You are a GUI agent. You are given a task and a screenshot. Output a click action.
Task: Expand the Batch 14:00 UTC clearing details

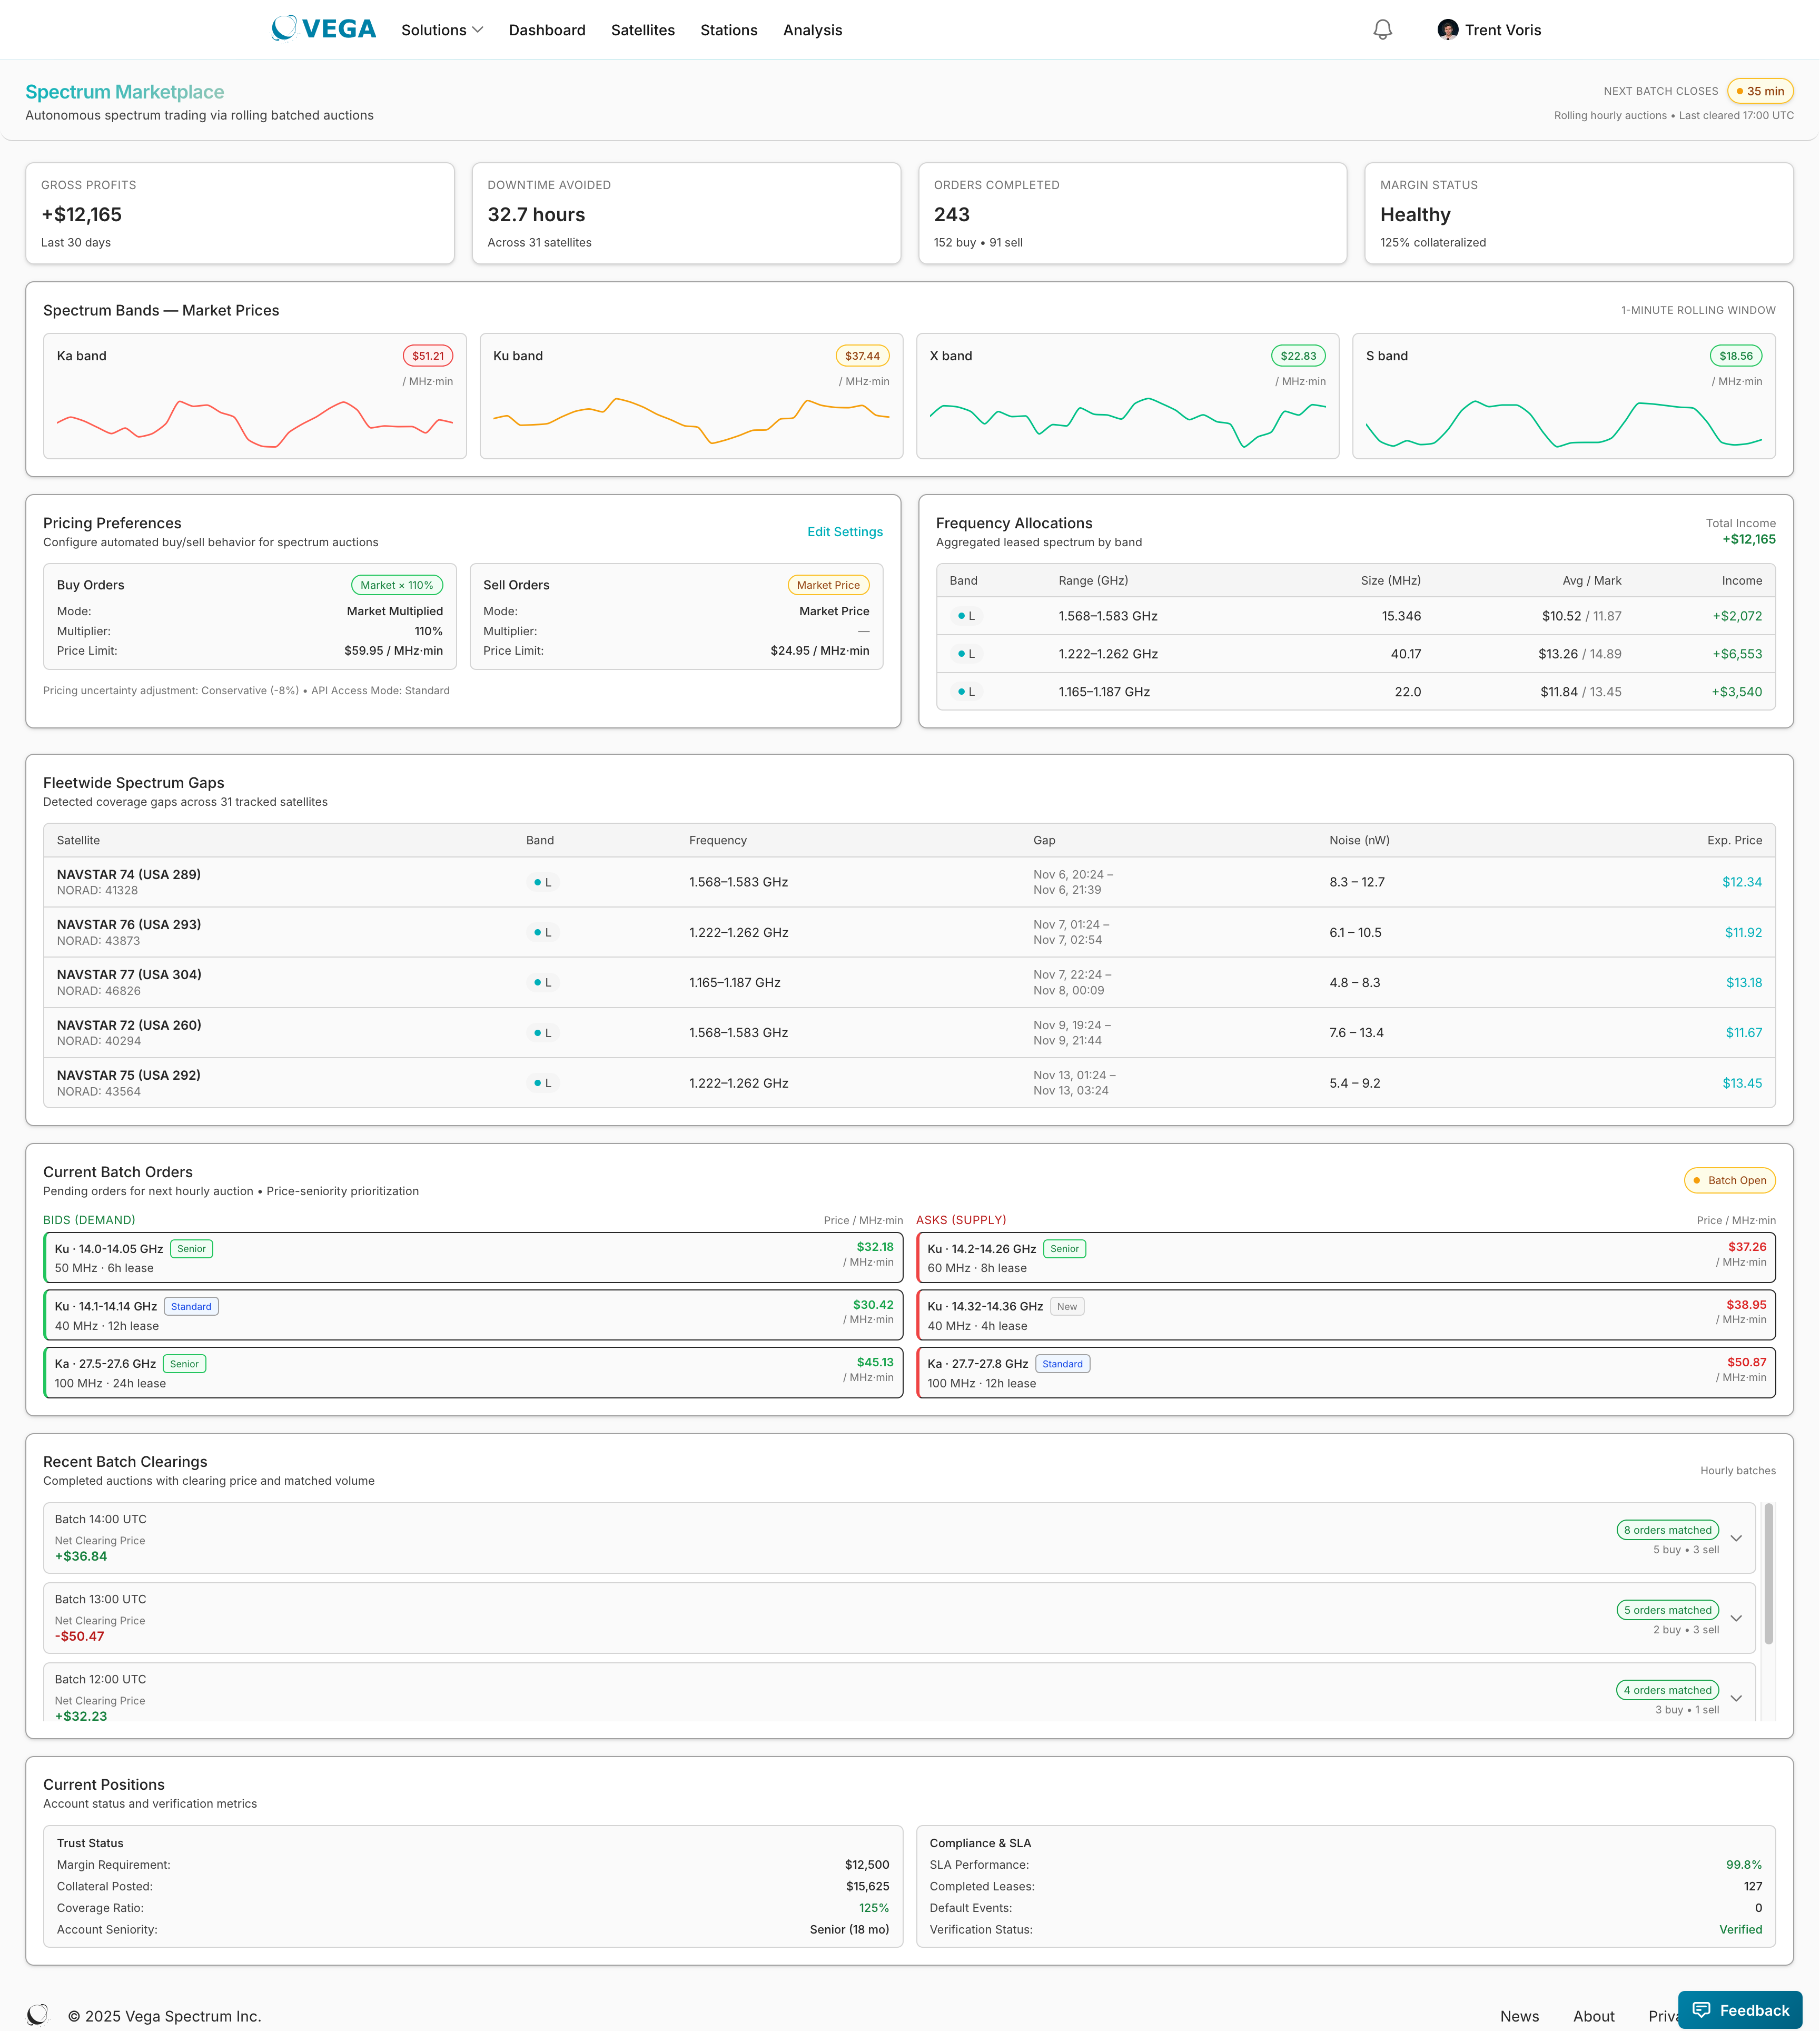[1737, 1538]
